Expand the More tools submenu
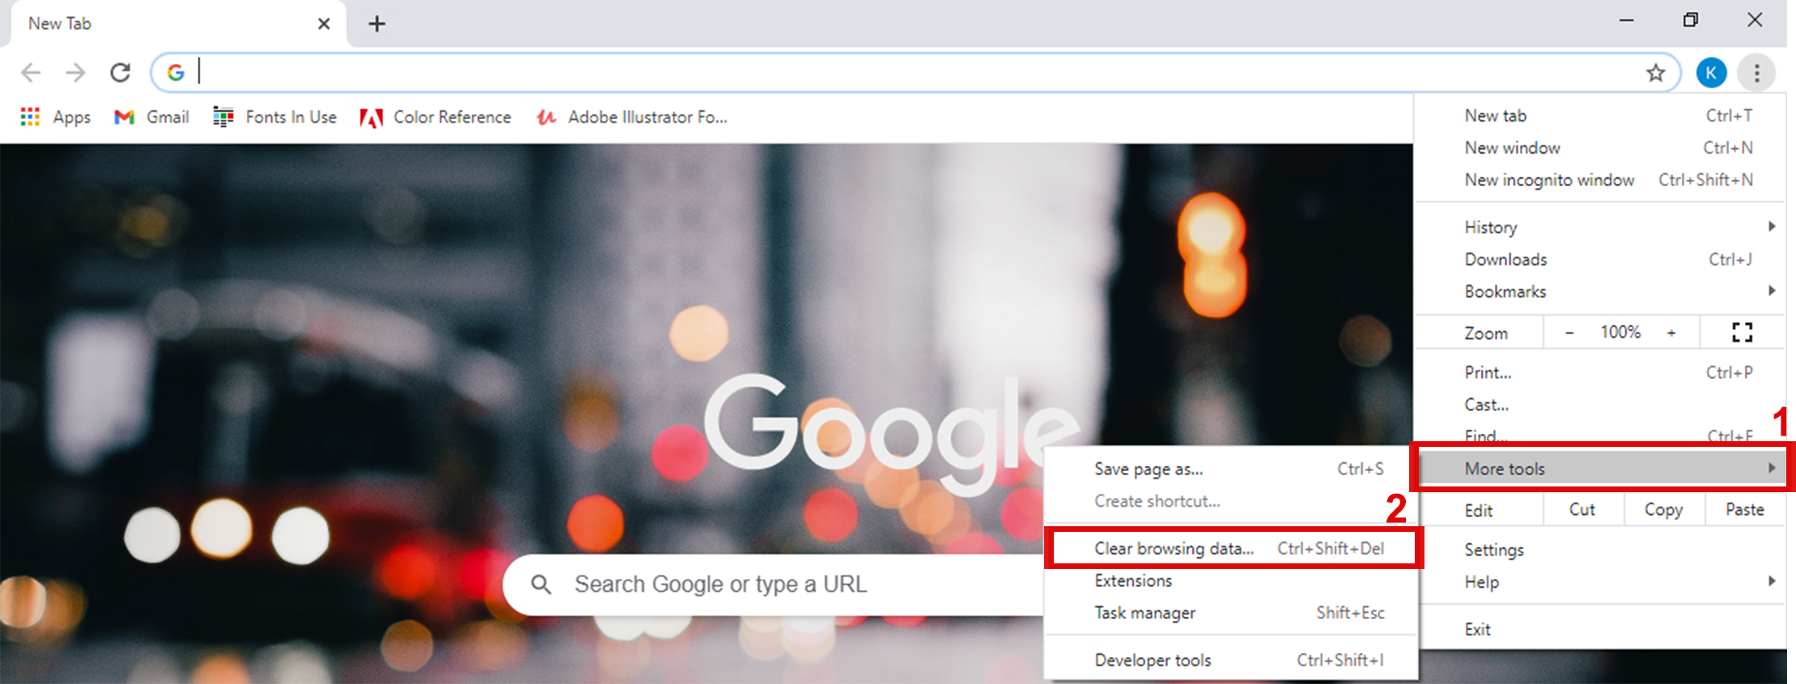Image resolution: width=1796 pixels, height=684 pixels. [x=1603, y=469]
